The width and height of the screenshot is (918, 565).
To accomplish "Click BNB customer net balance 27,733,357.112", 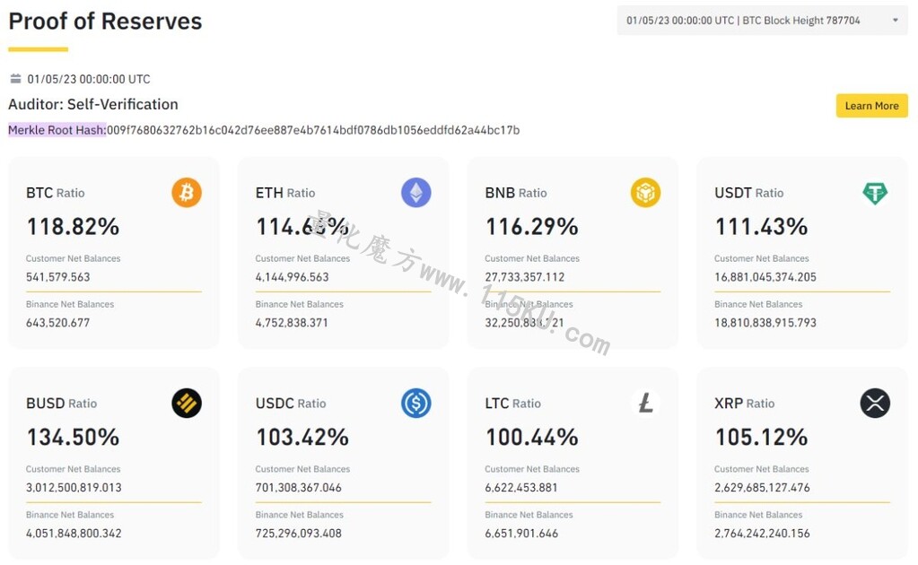I will [x=525, y=277].
